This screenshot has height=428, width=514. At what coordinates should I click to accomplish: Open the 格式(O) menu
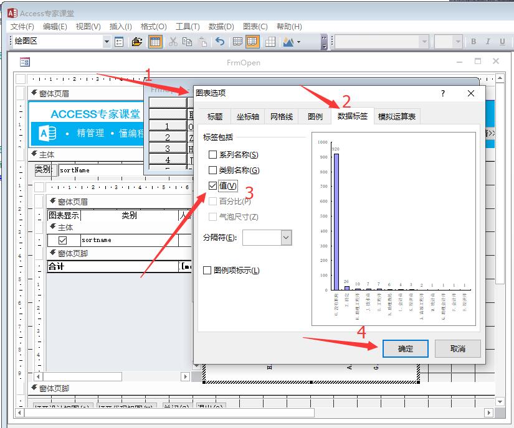pyautogui.click(x=154, y=27)
